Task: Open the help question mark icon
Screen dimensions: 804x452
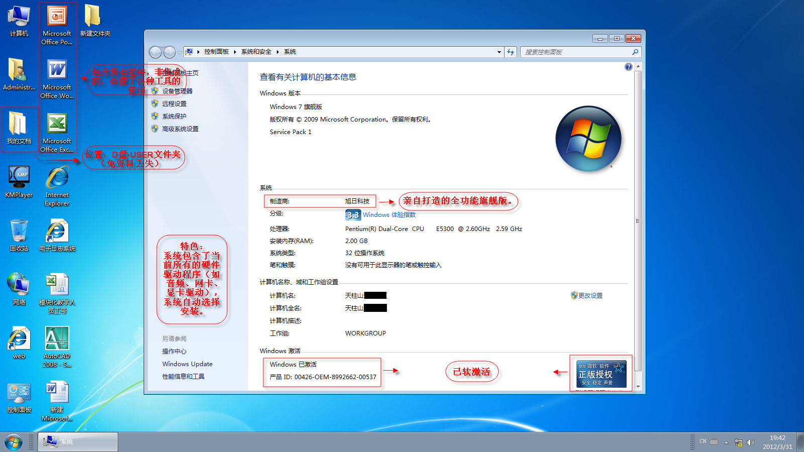Action: [628, 67]
